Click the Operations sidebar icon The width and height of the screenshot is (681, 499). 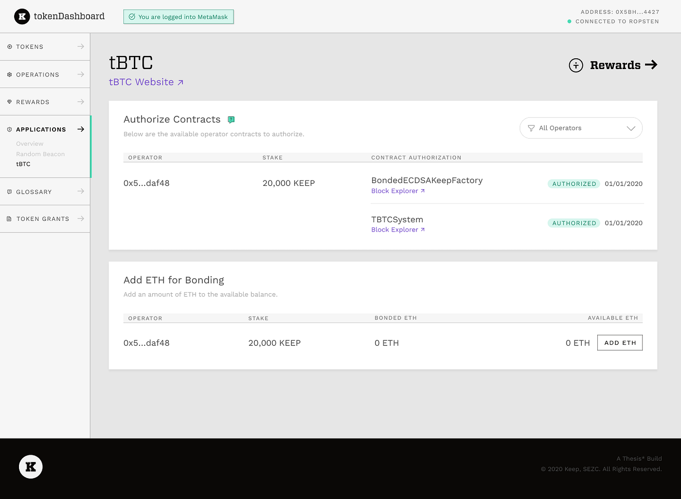tap(9, 74)
